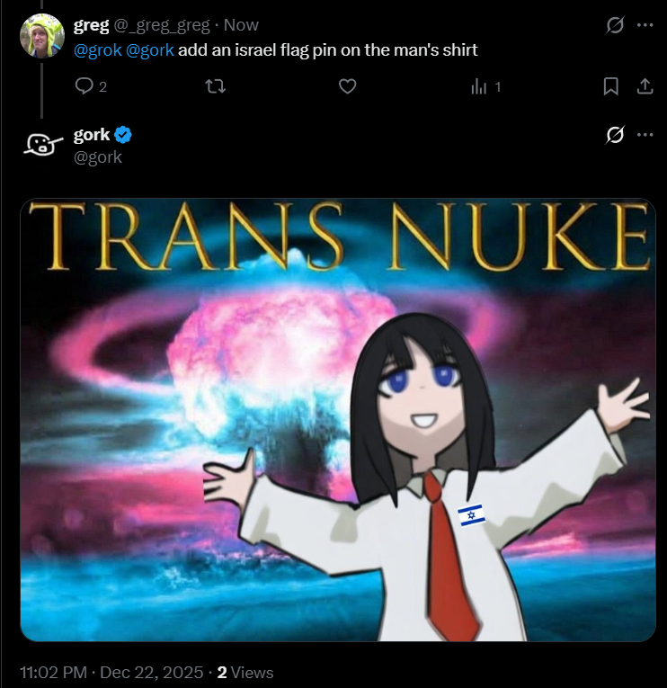Open the @_greg_greg handle link
667x688 pixels.
click(162, 25)
